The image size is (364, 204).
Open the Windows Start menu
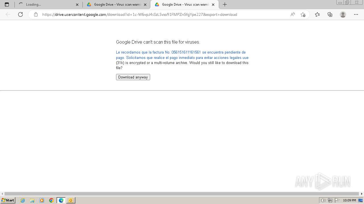(x=8, y=200)
